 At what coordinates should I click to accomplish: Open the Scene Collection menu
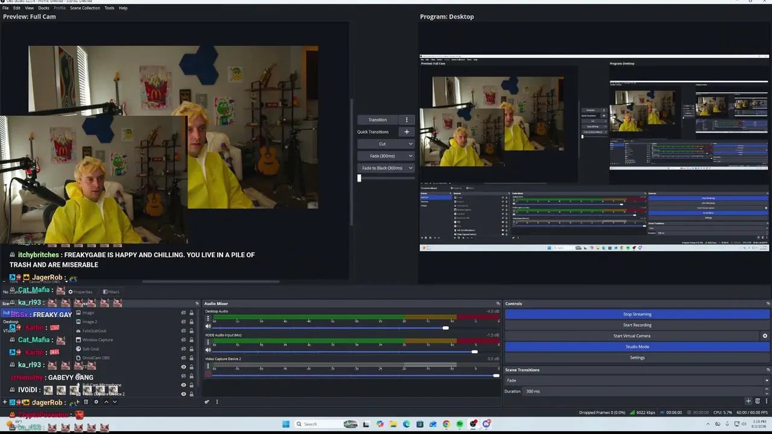85,8
